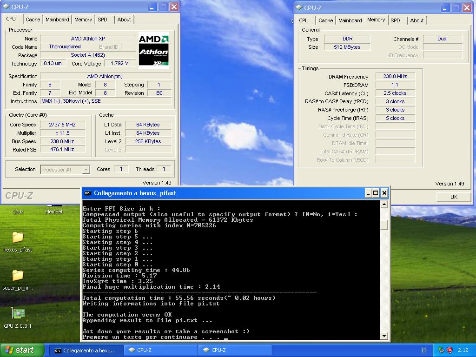Open About tab in left CPU-Z window
This screenshot has height=357, width=476.
(124, 20)
